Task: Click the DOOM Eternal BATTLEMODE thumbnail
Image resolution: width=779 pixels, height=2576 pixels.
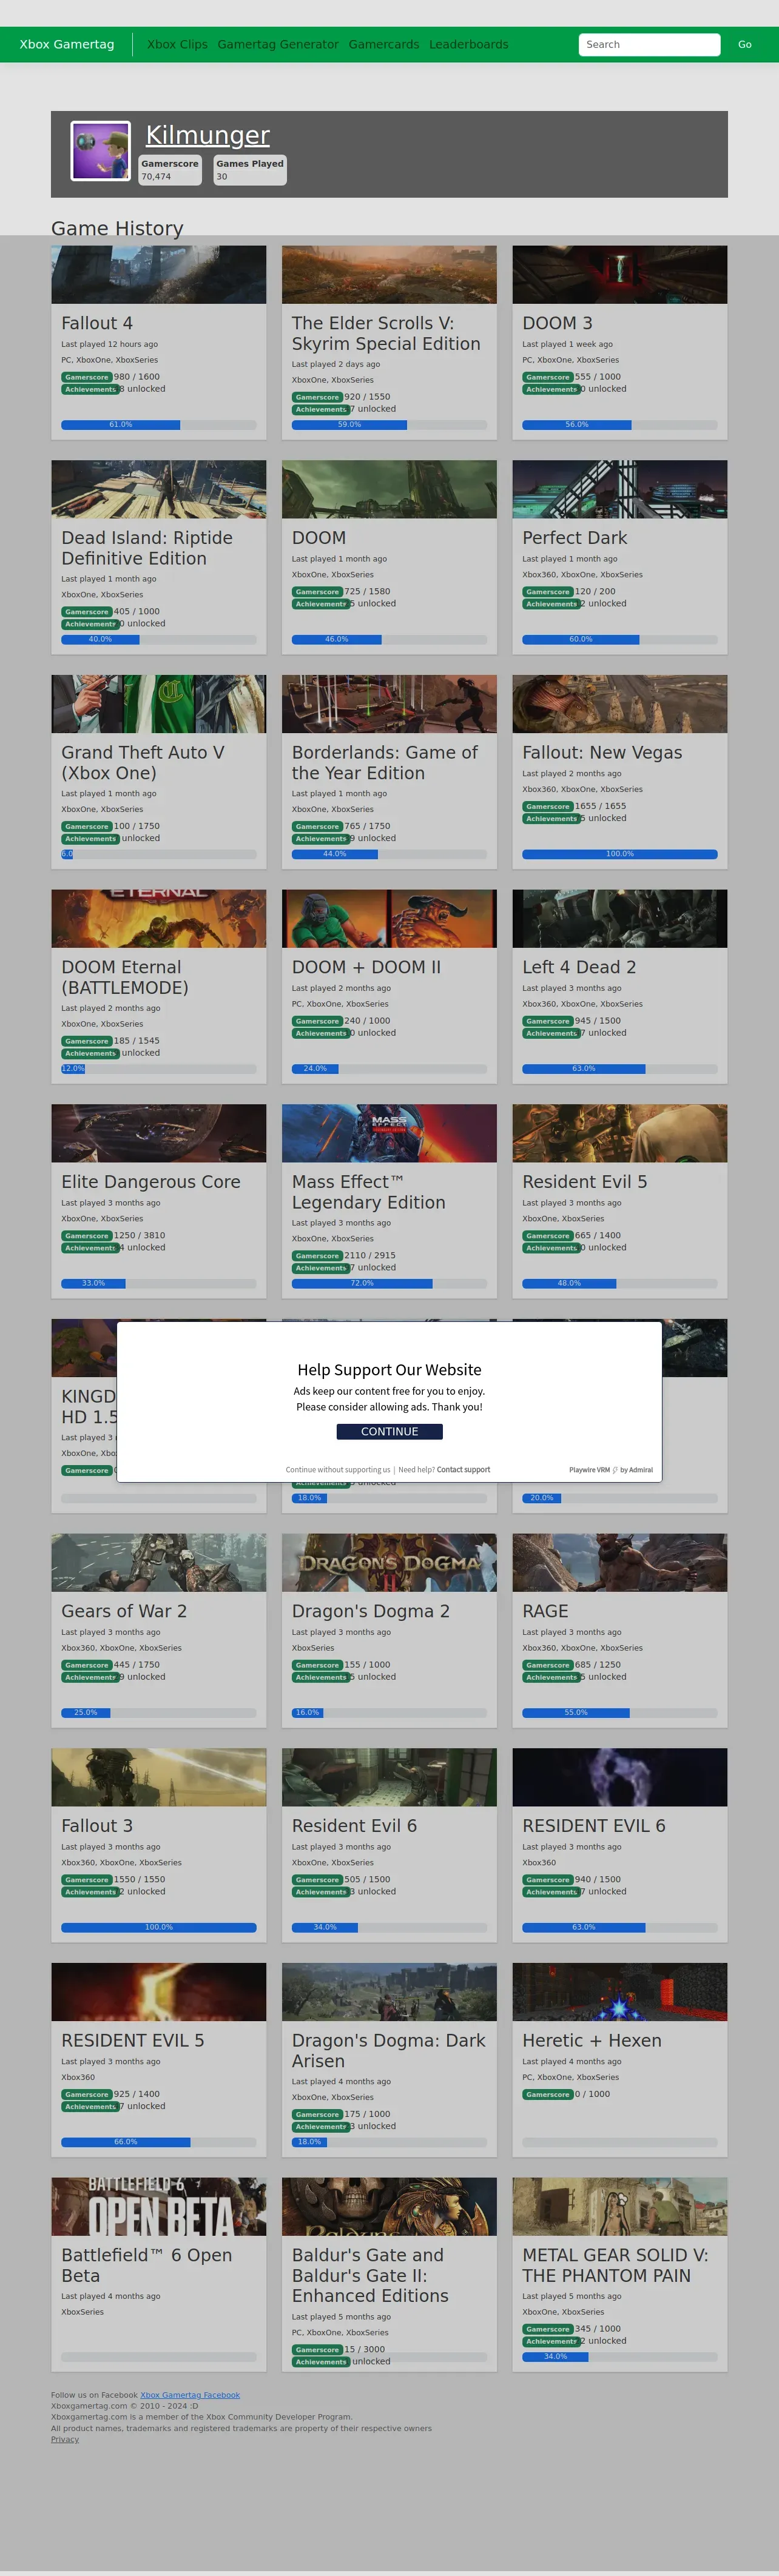Action: click(159, 919)
